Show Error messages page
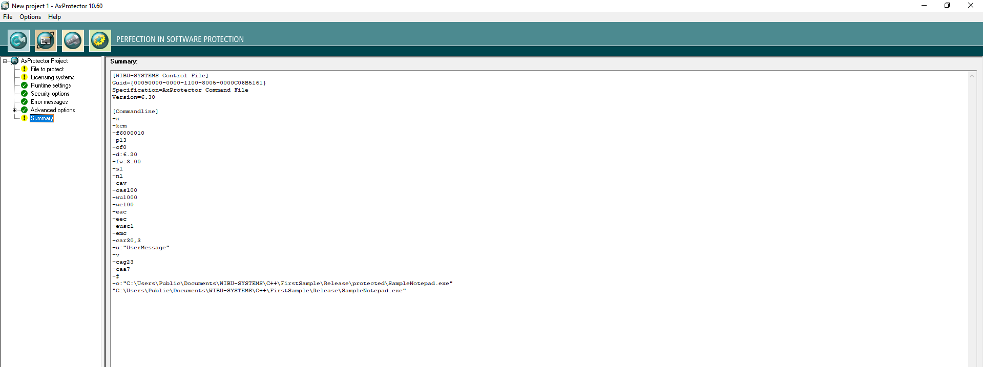The height and width of the screenshot is (367, 983). pos(49,102)
